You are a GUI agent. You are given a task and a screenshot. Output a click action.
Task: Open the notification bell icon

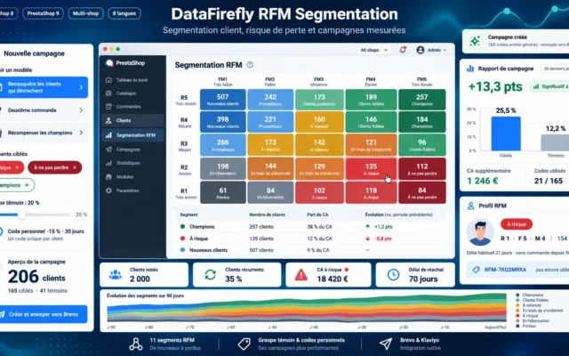click(x=403, y=50)
